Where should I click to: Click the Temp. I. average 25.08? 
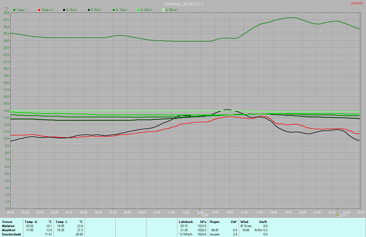point(79,234)
